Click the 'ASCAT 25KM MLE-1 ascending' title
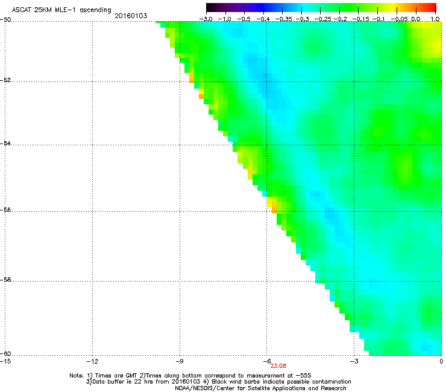This screenshot has width=446, height=392. (x=61, y=10)
